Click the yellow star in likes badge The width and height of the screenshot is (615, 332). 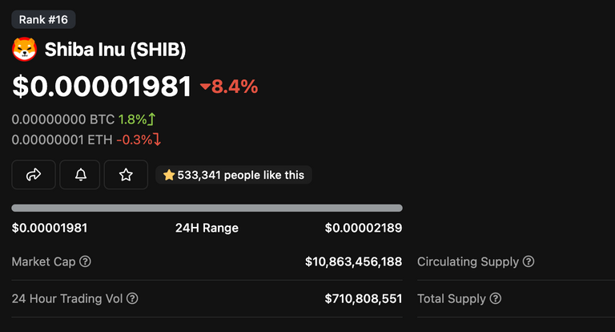[x=169, y=175]
